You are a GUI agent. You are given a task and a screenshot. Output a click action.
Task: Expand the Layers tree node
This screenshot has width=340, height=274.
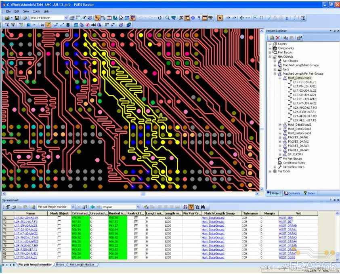click(x=270, y=44)
